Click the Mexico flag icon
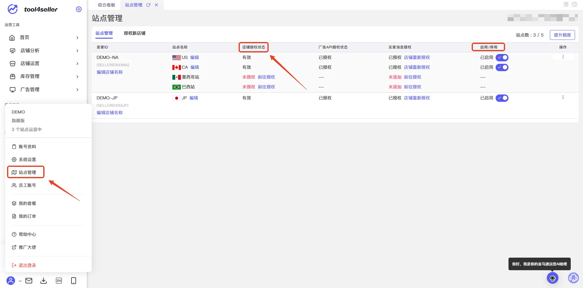Image resolution: width=583 pixels, height=288 pixels. pos(177,77)
